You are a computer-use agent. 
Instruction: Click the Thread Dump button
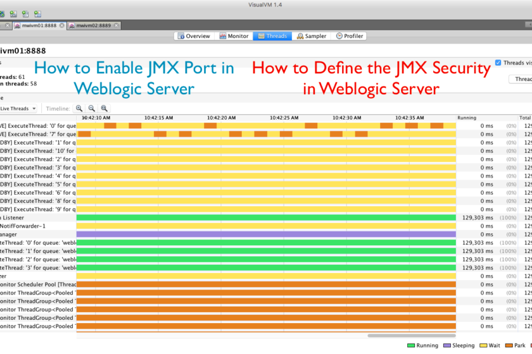point(521,79)
